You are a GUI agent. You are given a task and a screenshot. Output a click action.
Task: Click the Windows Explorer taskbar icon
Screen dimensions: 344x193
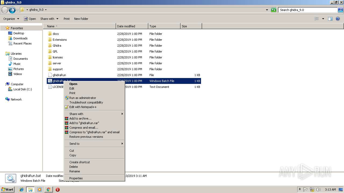click(30, 190)
